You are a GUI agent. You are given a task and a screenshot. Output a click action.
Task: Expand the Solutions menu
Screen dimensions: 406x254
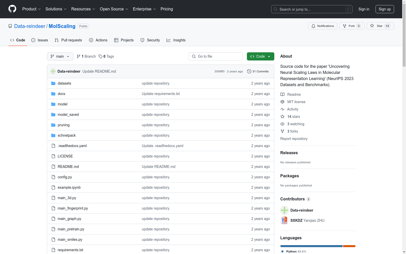point(56,9)
